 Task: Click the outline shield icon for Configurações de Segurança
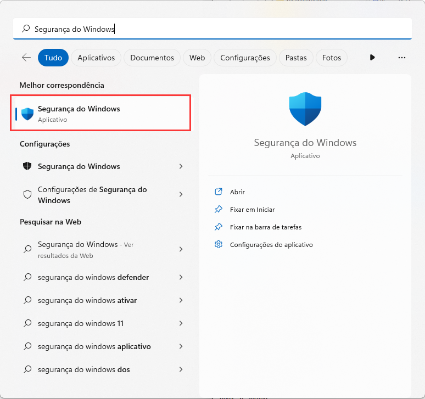click(27, 194)
